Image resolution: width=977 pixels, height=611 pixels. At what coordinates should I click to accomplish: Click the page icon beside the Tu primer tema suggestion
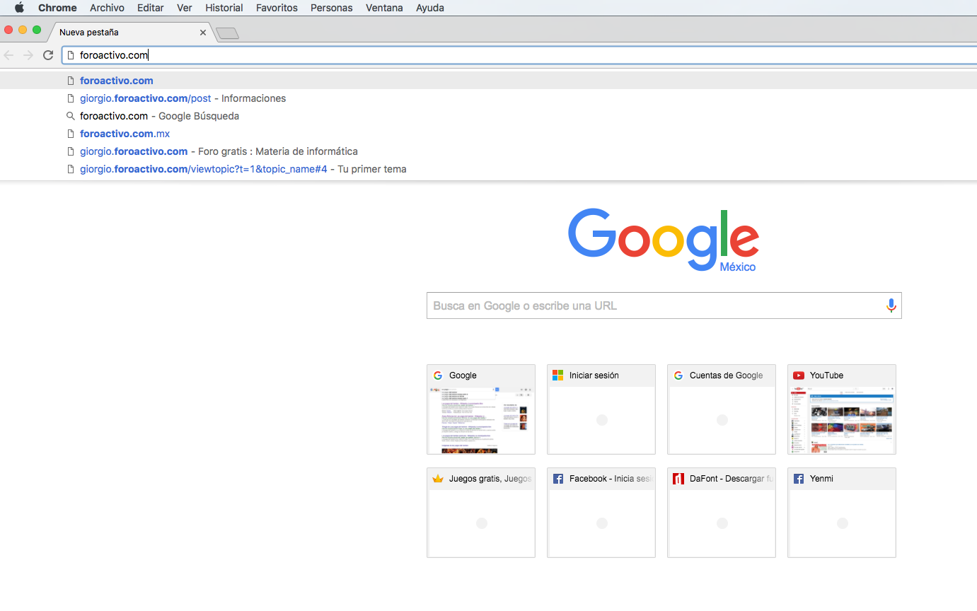70,169
